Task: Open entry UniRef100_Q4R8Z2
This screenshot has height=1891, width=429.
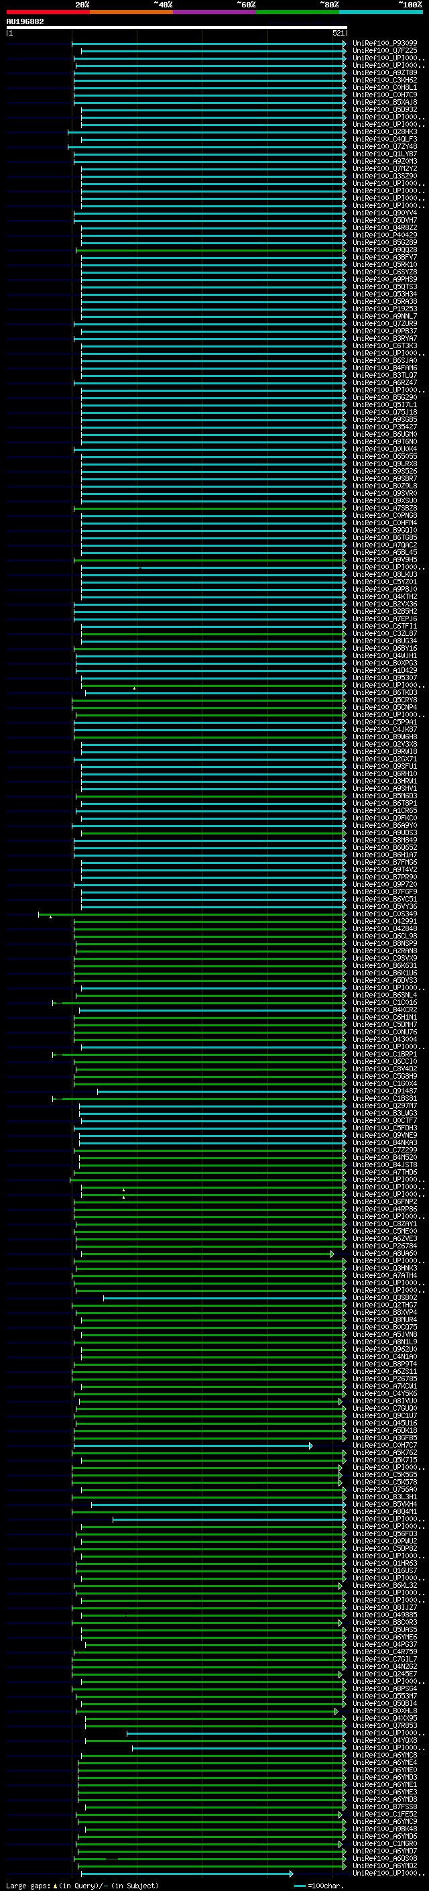Action: pos(384,227)
